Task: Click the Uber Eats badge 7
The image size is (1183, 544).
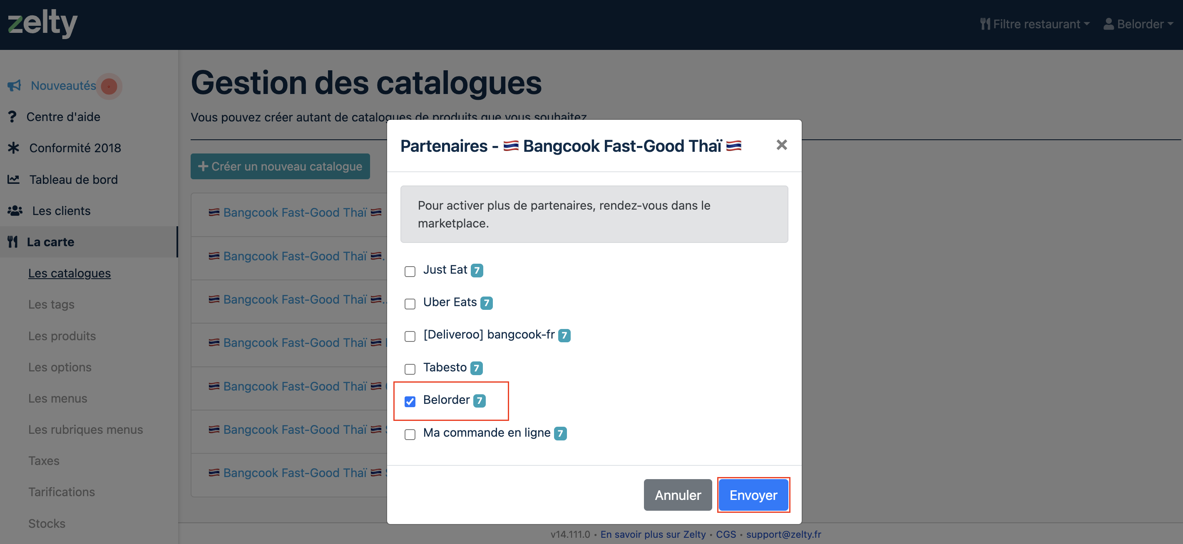Action: coord(487,303)
